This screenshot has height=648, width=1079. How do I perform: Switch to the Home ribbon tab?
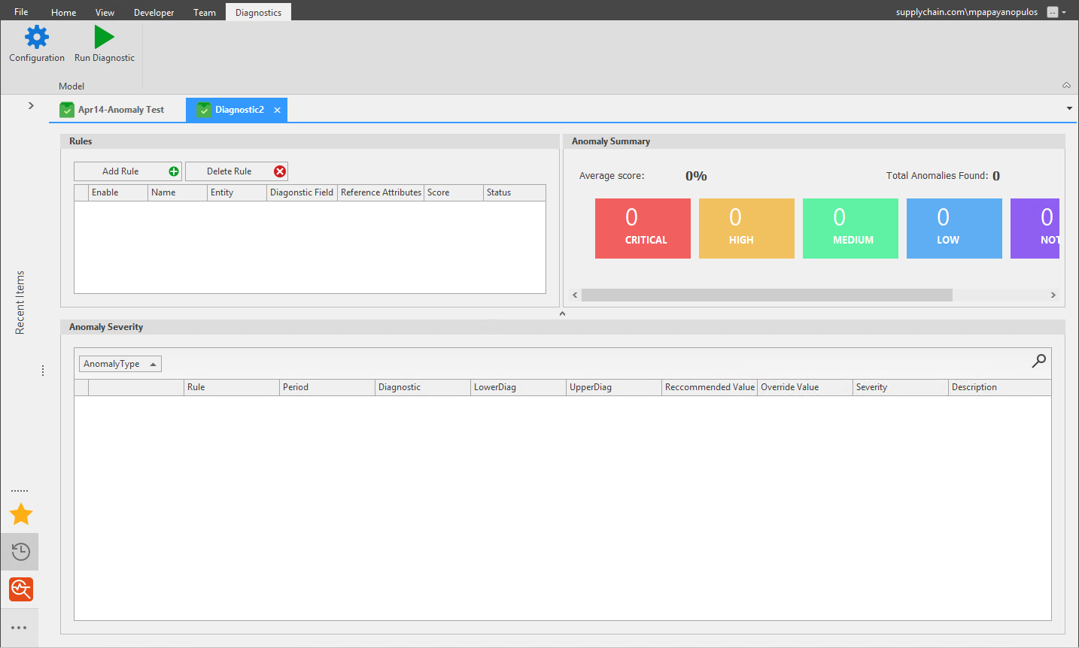pyautogui.click(x=63, y=12)
